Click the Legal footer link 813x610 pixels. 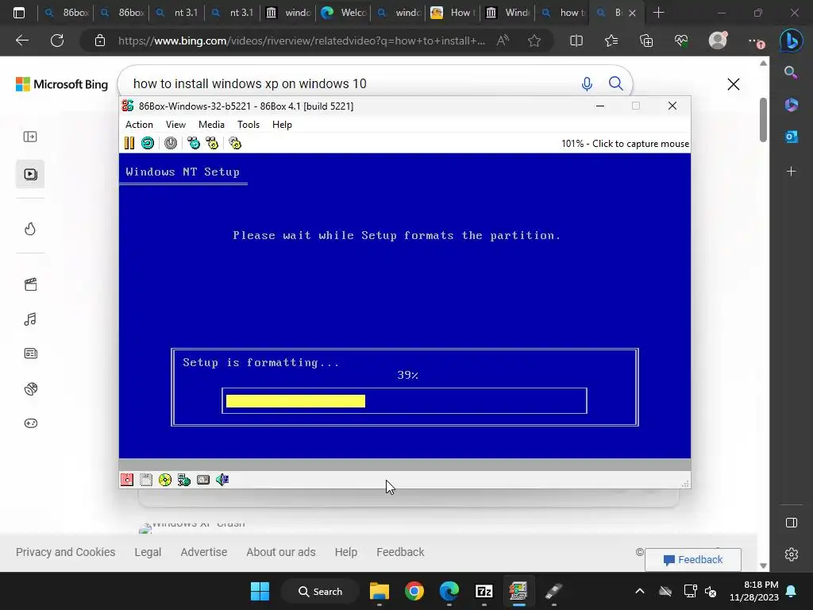point(148,552)
